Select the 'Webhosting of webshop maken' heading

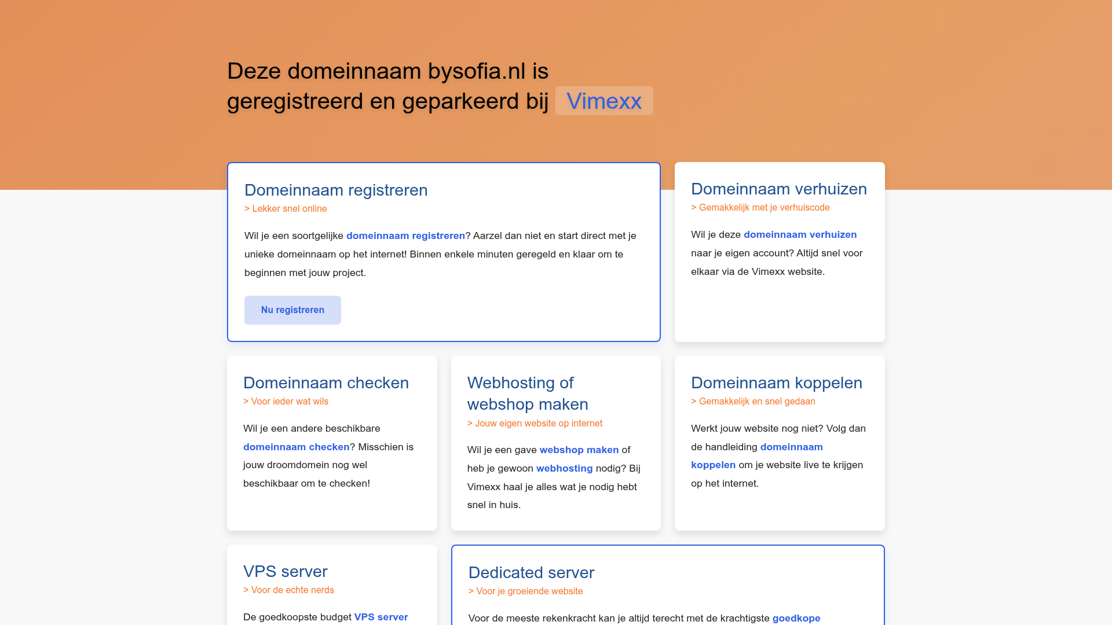[528, 394]
